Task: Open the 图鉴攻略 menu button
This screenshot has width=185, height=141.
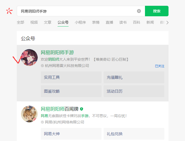Action: [71, 91]
